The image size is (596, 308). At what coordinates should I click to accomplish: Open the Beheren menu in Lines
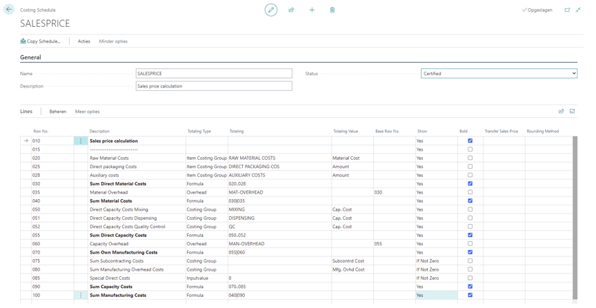point(58,111)
